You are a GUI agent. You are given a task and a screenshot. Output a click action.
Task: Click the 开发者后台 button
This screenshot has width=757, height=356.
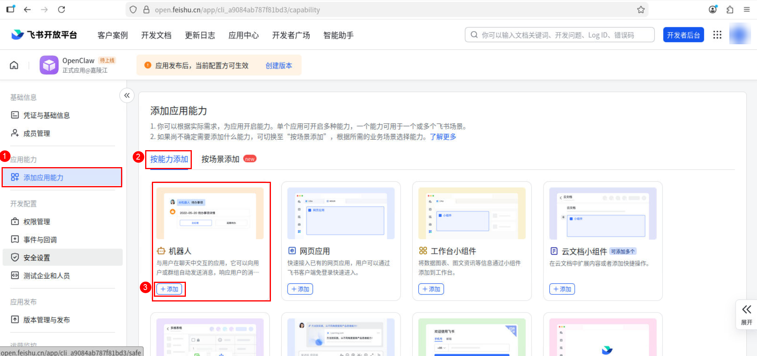click(x=683, y=35)
